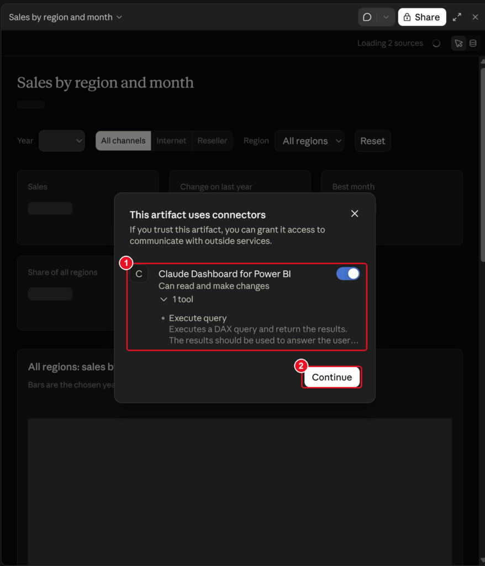The height and width of the screenshot is (566, 485).
Task: Open the Year dropdown
Action: coord(62,141)
